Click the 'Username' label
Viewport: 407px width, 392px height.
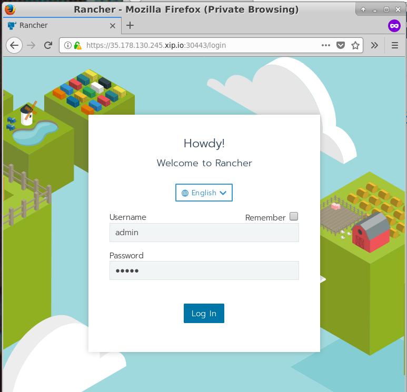pyautogui.click(x=128, y=217)
